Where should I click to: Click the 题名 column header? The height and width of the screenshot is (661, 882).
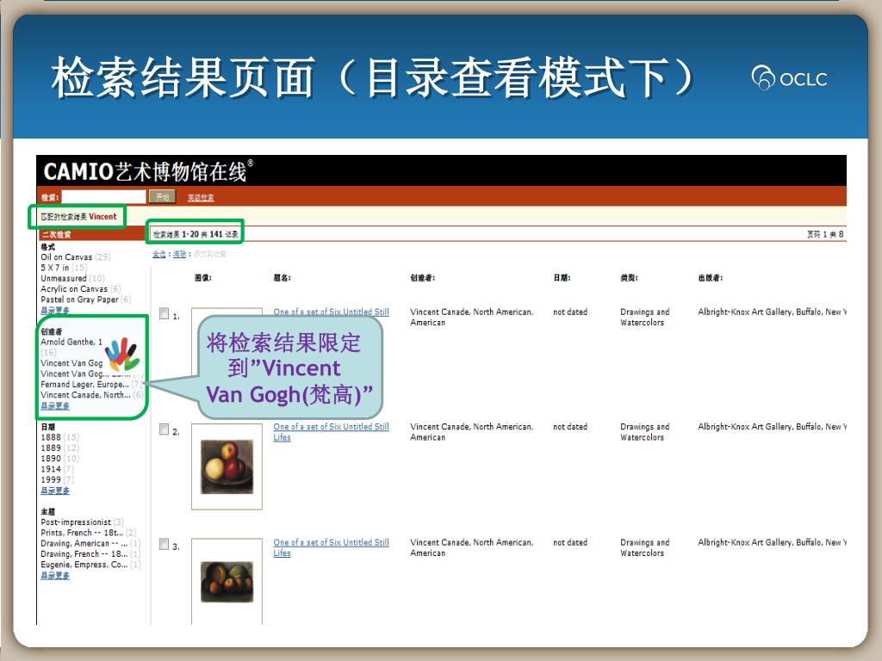tap(282, 278)
